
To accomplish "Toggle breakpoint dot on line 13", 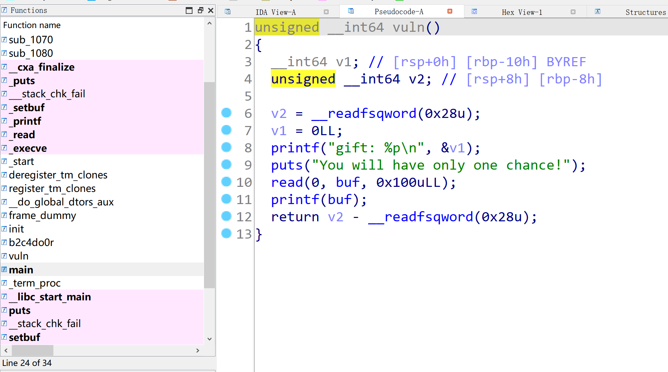I will point(226,233).
